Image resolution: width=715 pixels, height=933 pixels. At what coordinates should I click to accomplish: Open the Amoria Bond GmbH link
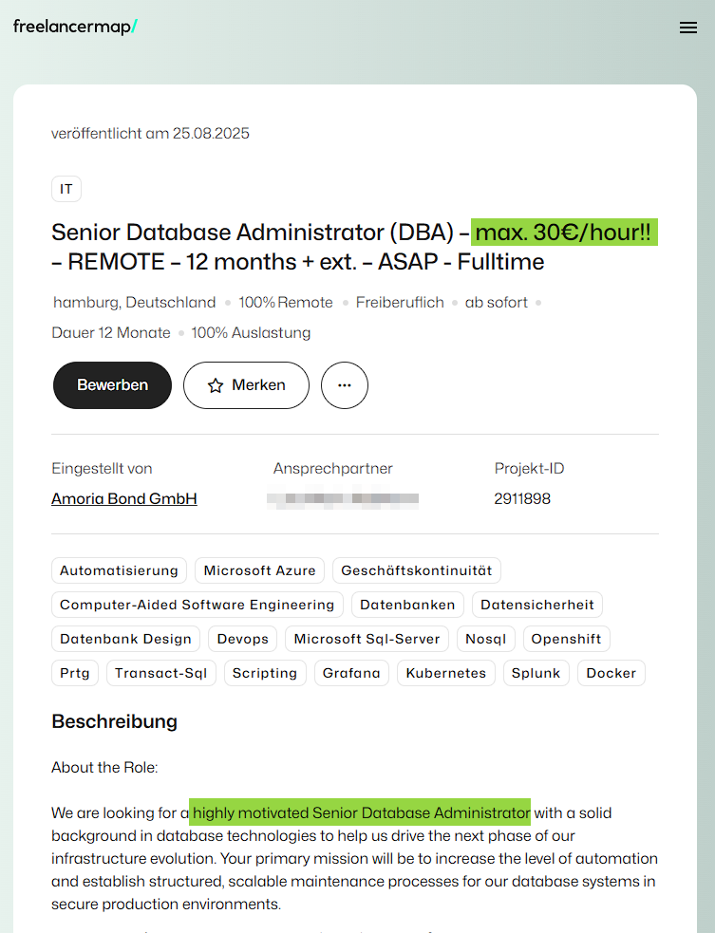124,498
